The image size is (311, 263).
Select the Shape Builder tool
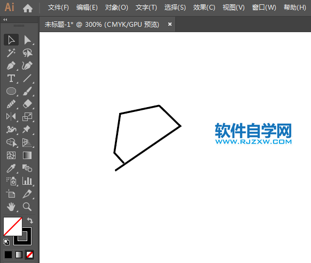point(11,142)
